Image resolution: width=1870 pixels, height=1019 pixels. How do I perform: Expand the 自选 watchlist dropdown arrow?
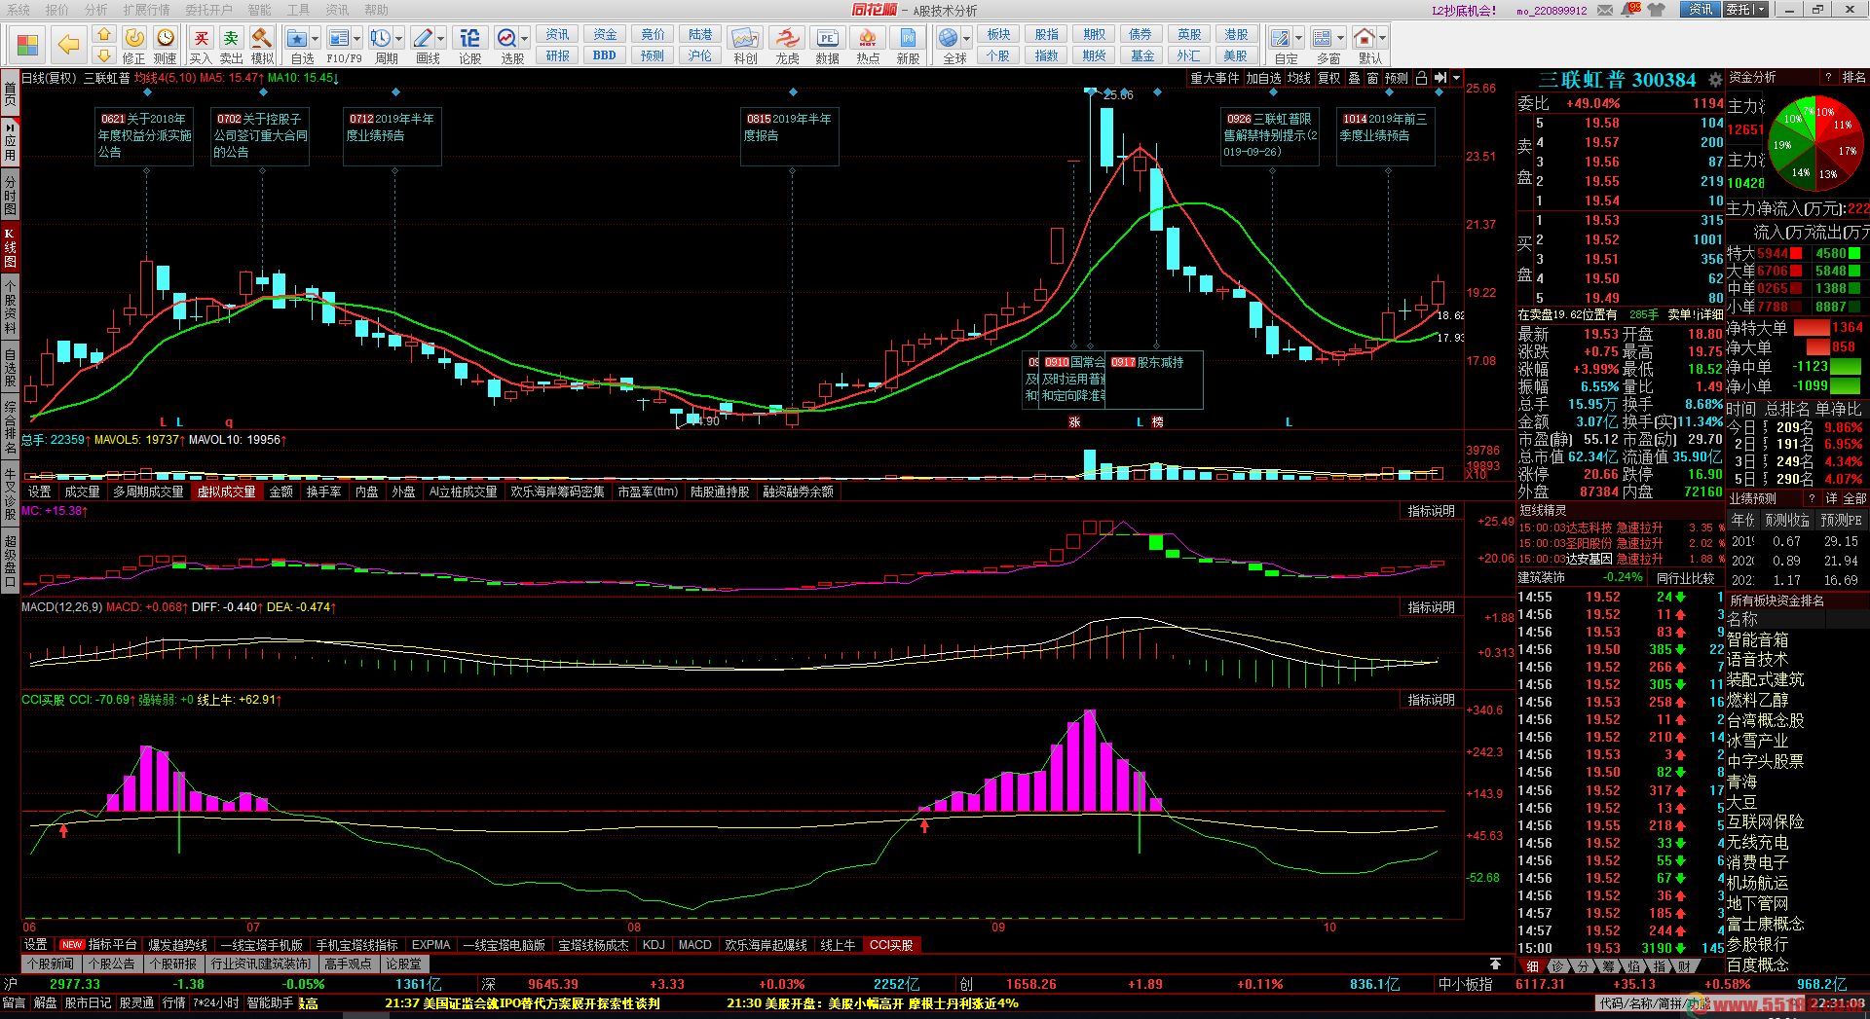pyautogui.click(x=315, y=39)
